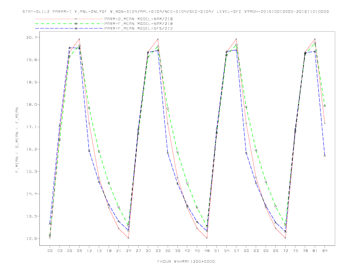Viewport: 354px width, 273px height.
Task: Click x-axis tick label 00
Action: (50, 251)
